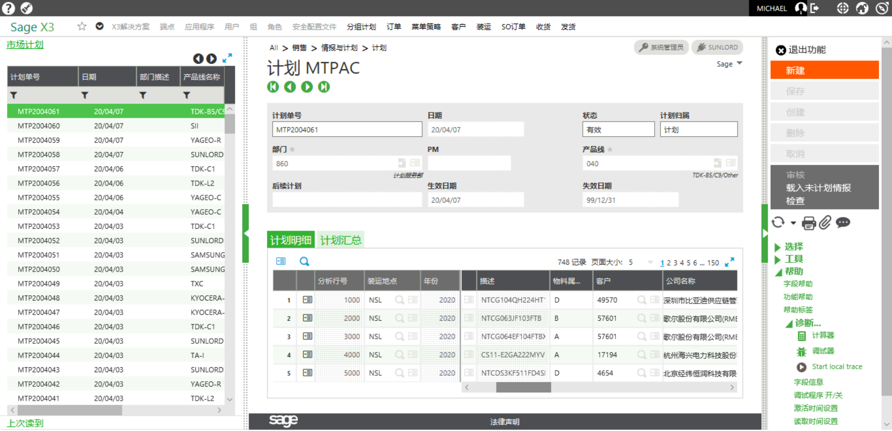Click next page arrow above left list
The image size is (892, 431).
[212, 58]
